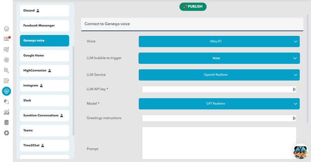Select the Google Home channel
The image size is (311, 162).
pyautogui.click(x=44, y=55)
